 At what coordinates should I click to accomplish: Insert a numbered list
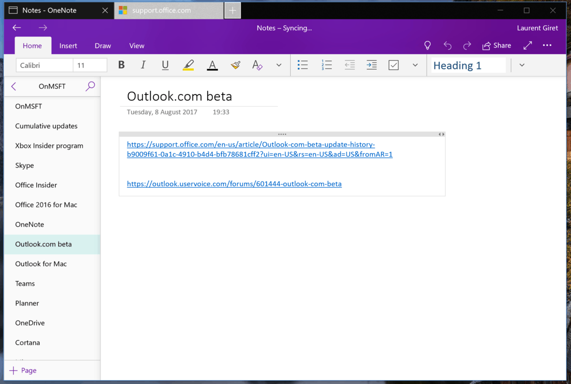[x=326, y=65]
